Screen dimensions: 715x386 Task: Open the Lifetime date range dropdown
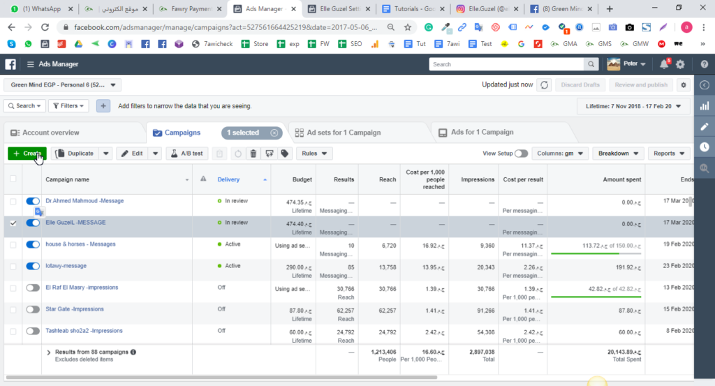tap(633, 106)
